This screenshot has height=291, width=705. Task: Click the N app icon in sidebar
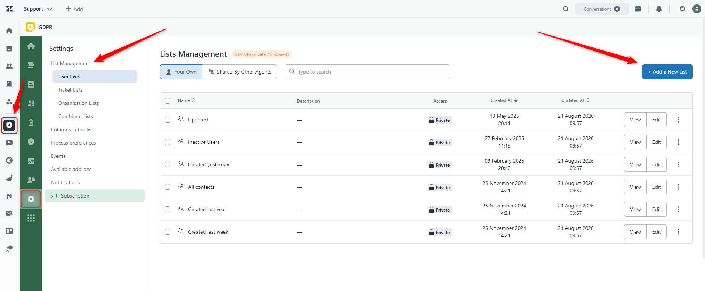[x=9, y=196]
